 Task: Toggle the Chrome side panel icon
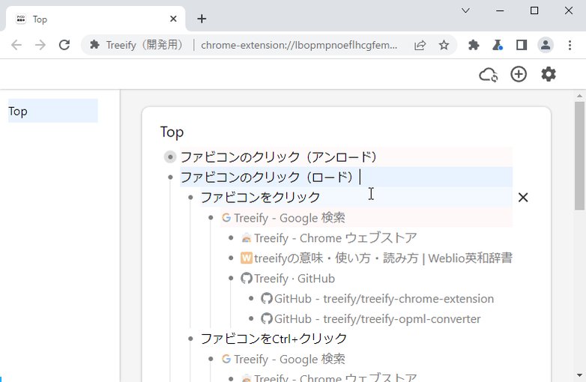522,45
